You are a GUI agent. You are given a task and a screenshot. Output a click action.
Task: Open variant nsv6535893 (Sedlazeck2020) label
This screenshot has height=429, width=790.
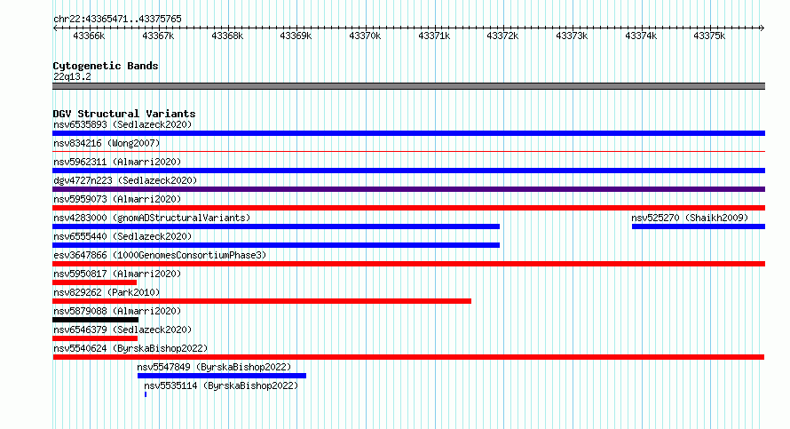(x=122, y=124)
